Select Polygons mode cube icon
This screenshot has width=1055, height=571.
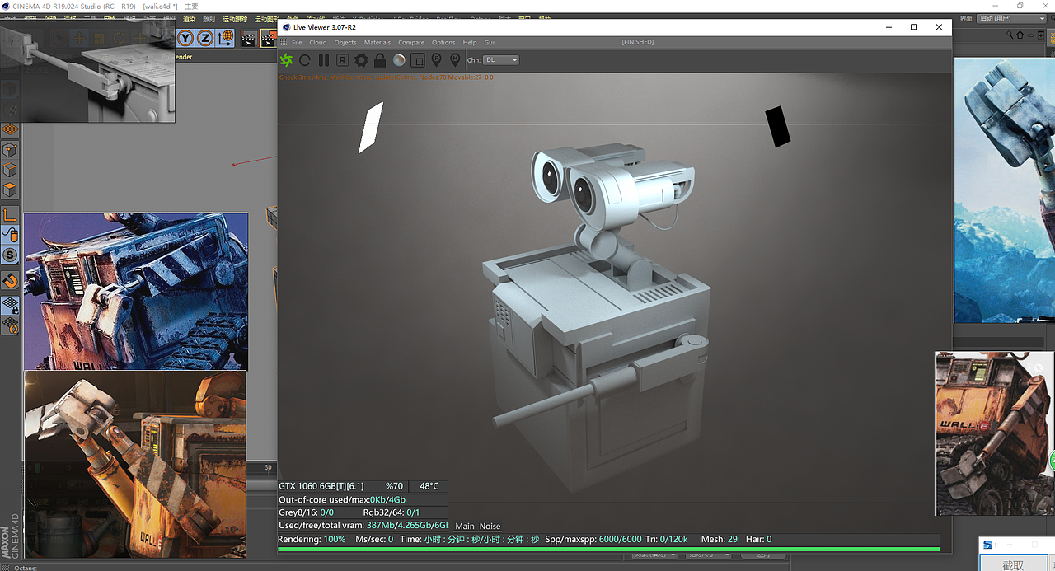pos(10,190)
